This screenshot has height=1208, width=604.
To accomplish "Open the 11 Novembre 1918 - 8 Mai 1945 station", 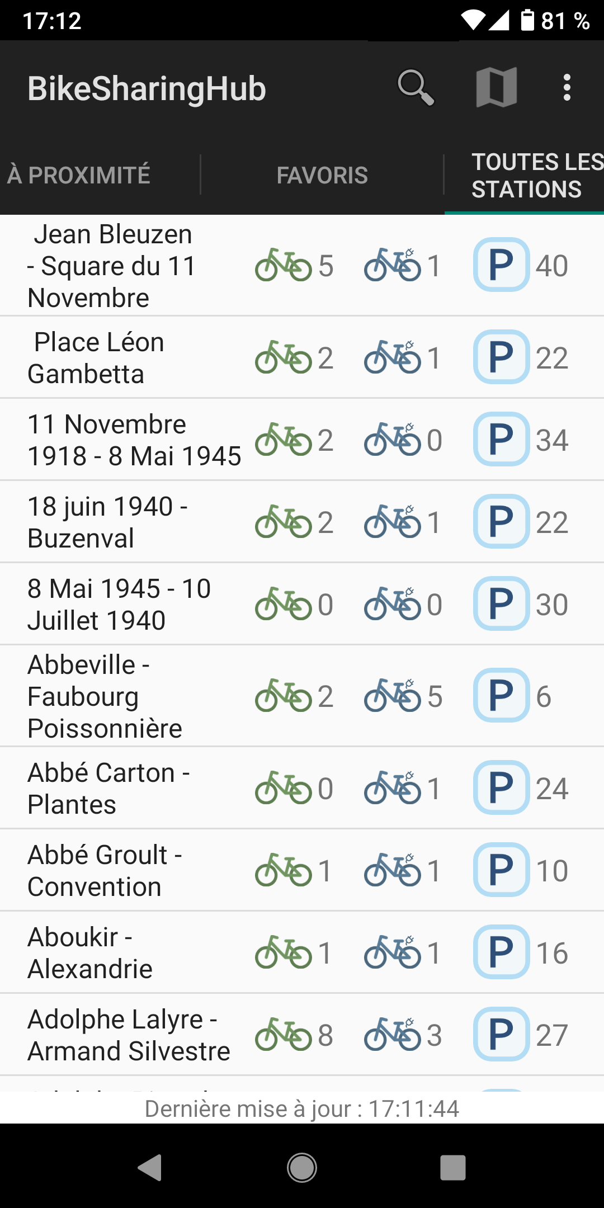I will (x=134, y=440).
